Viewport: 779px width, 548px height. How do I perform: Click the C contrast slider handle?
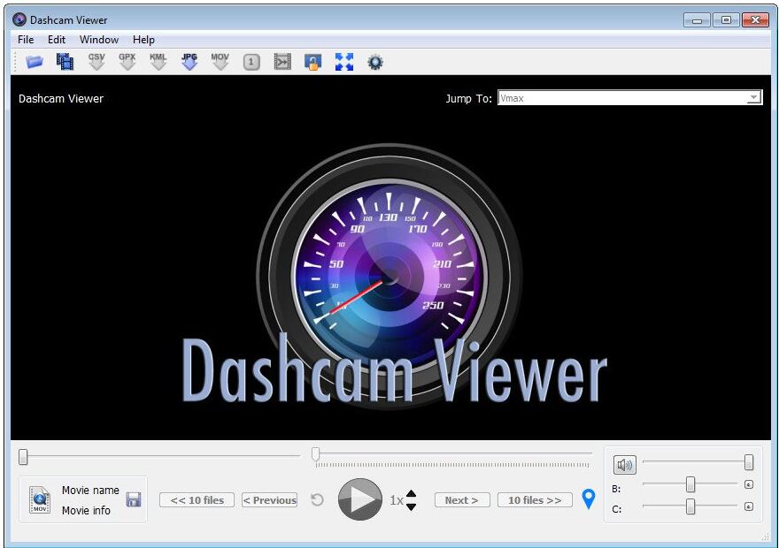click(690, 506)
